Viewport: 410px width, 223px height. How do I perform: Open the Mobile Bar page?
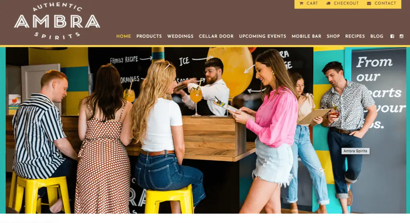click(x=306, y=36)
